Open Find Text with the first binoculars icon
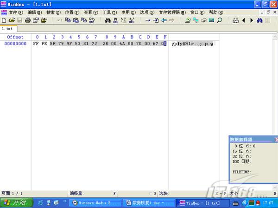 (x=108, y=20)
